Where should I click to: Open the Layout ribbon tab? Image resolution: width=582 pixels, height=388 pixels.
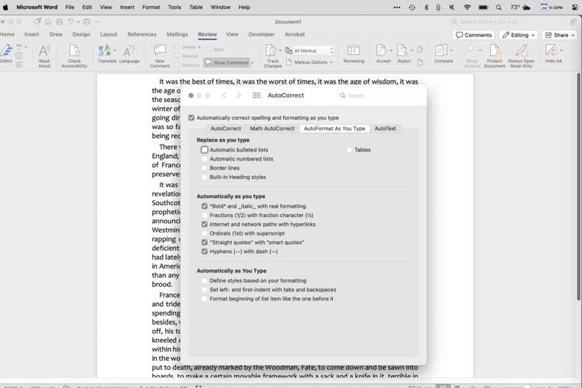pyautogui.click(x=109, y=34)
